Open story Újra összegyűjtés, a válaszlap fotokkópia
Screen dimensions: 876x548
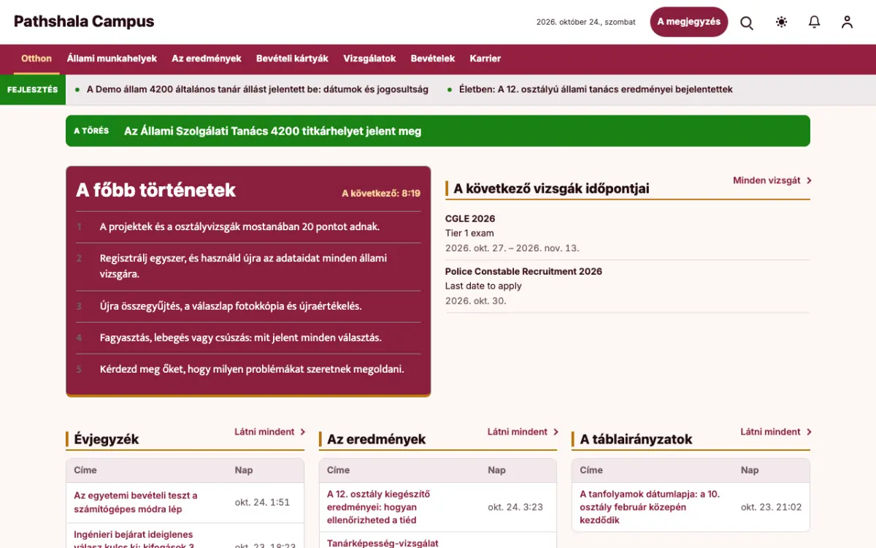tap(231, 305)
